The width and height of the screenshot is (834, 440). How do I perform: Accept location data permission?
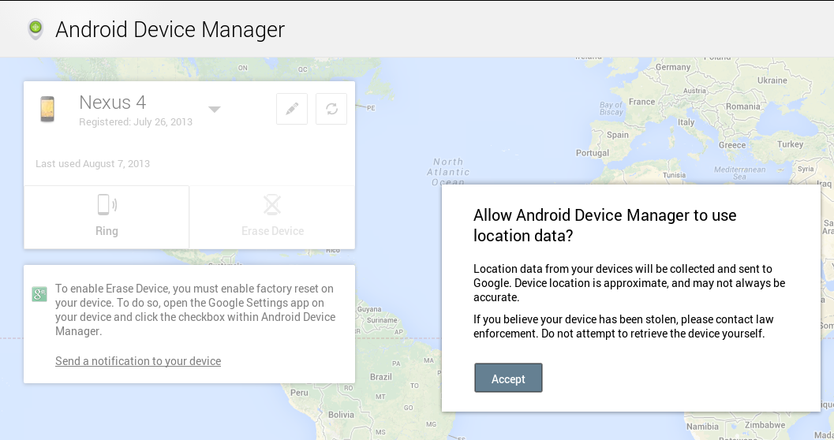pos(508,378)
